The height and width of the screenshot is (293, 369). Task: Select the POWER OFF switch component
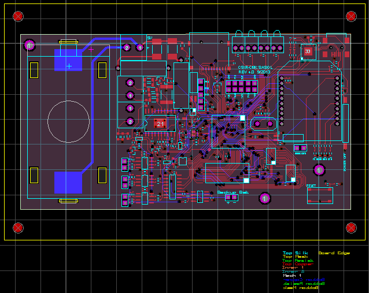point(345,123)
